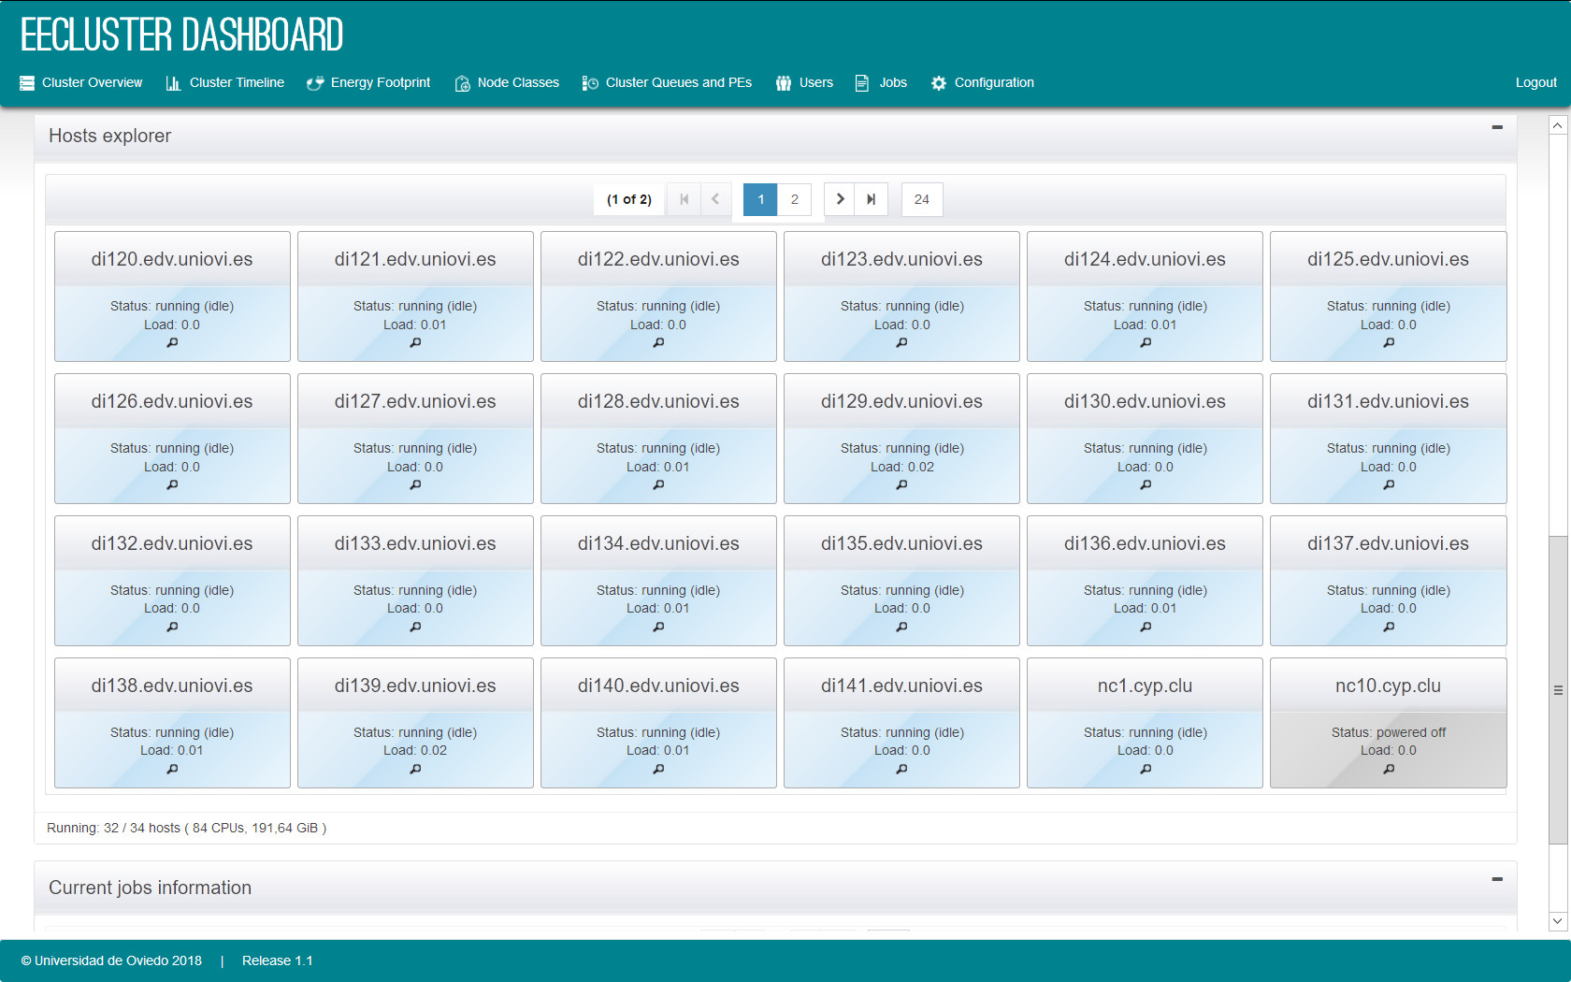
Task: Open the Energy Footprint view
Action: point(313,83)
